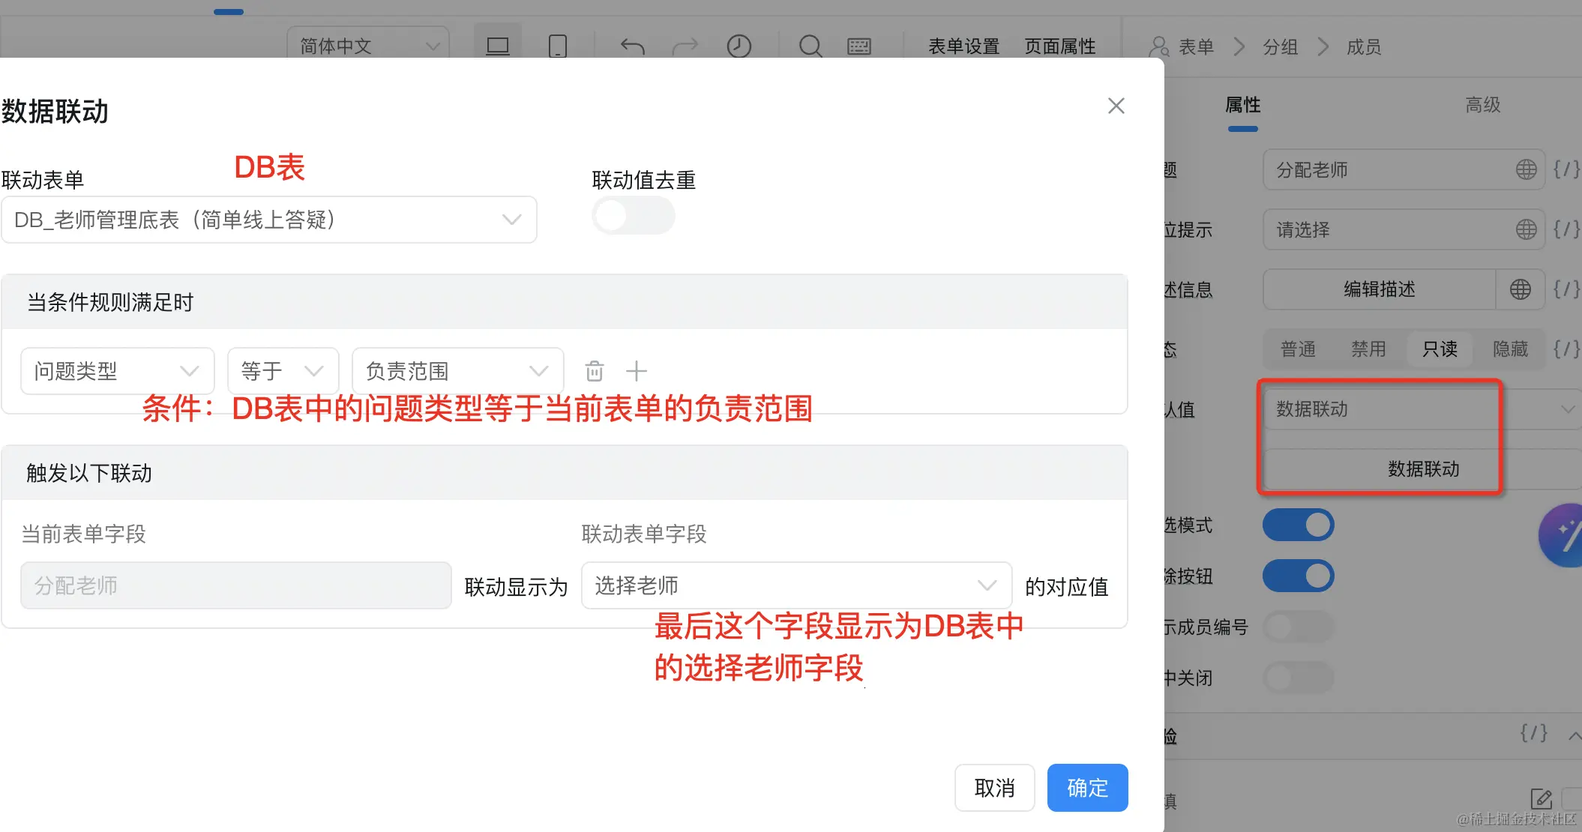This screenshot has width=1582, height=832.
Task: Toggle the 联动值去重 switch
Action: point(634,217)
